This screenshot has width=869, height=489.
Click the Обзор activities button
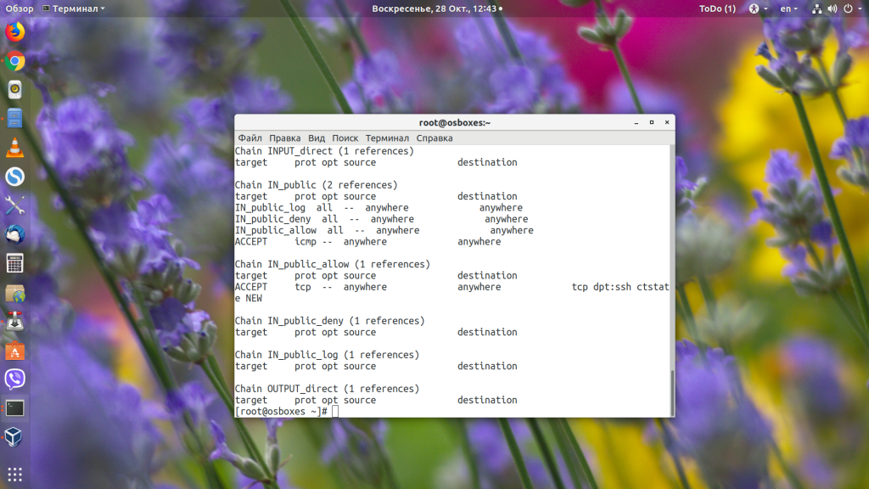[20, 8]
